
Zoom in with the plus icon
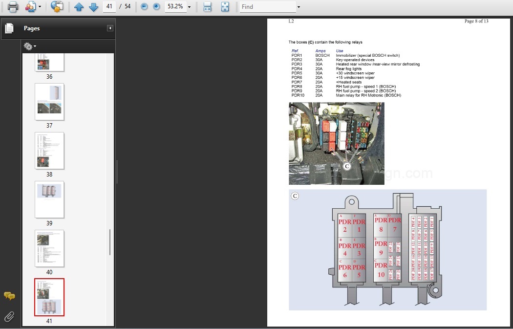pos(156,6)
